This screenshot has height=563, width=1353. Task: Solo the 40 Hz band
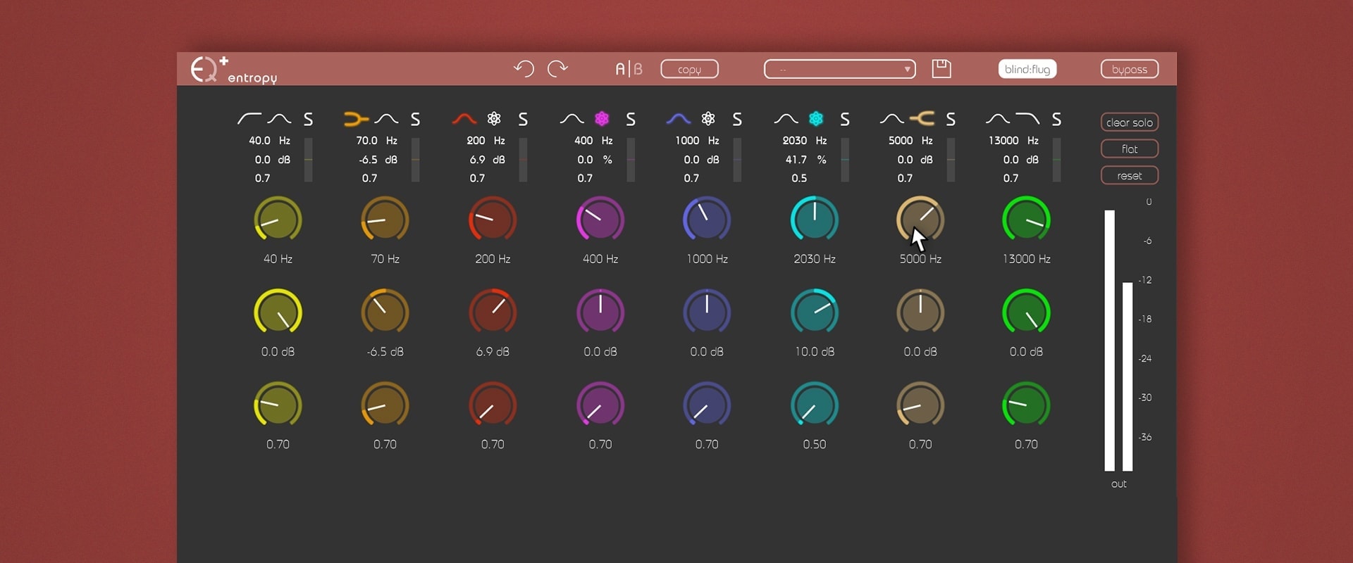point(308,120)
